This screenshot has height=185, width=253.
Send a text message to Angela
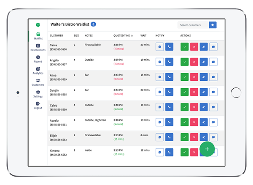coord(160,62)
